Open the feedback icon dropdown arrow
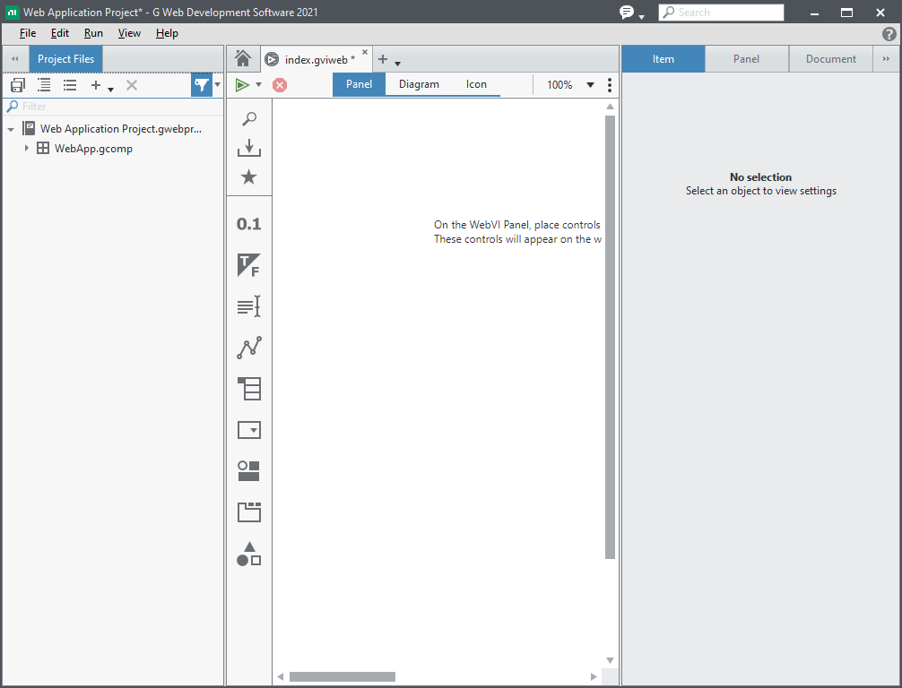The height and width of the screenshot is (688, 902). [641, 17]
